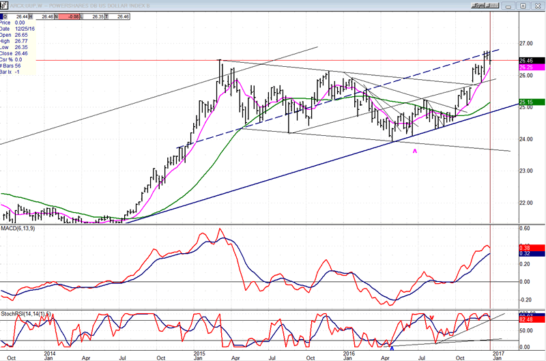Close the chart window
Viewport: 546px width, 361px height.
click(x=538, y=5)
